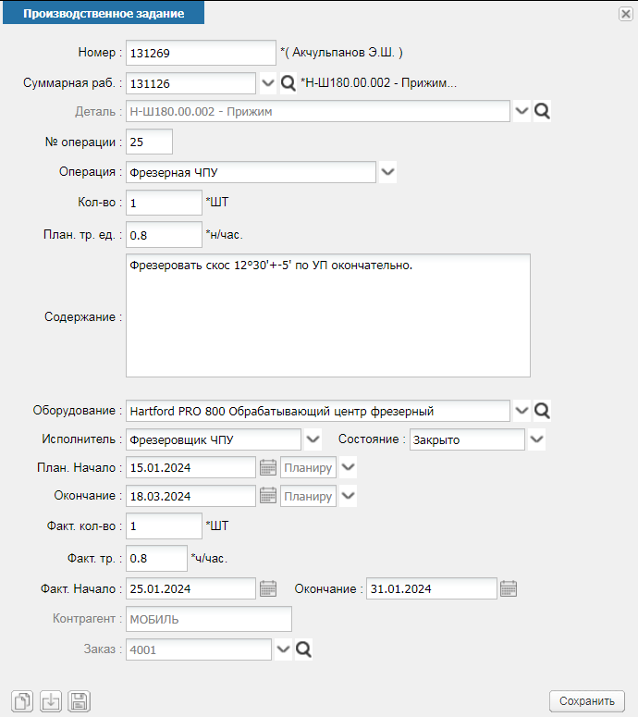Click the *ч/час. unit label
Image resolution: width=638 pixels, height=717 pixels.
tap(209, 558)
